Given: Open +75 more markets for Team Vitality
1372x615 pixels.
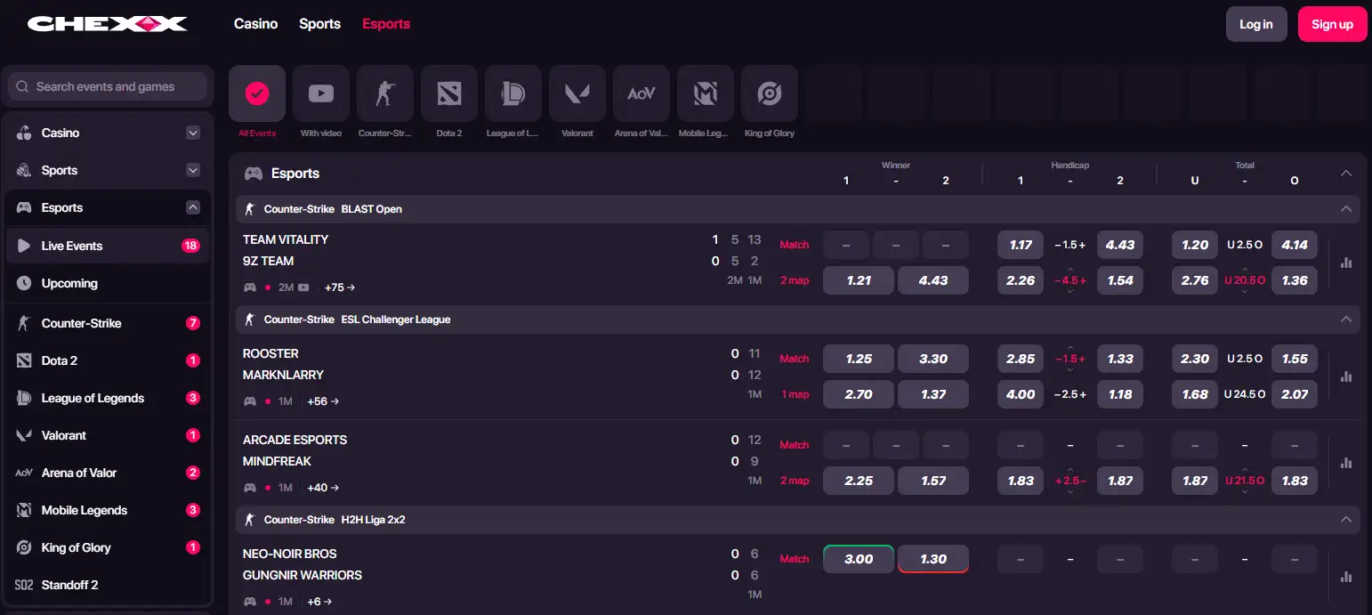Looking at the screenshot, I should point(339,287).
